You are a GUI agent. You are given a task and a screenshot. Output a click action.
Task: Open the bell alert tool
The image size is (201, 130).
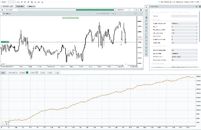[146, 54]
